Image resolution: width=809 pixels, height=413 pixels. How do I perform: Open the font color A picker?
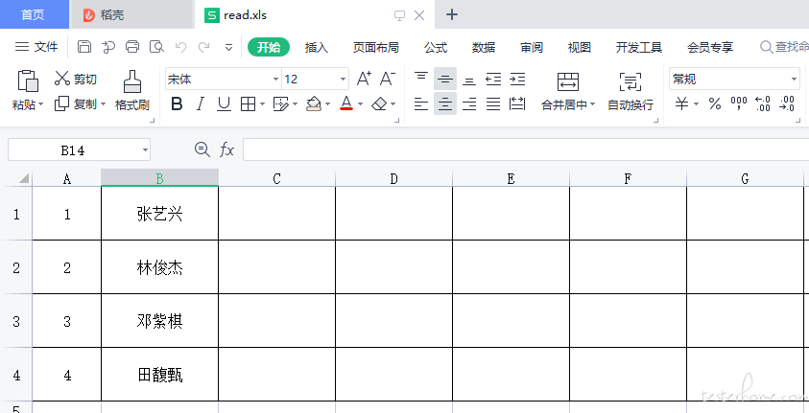click(x=346, y=104)
